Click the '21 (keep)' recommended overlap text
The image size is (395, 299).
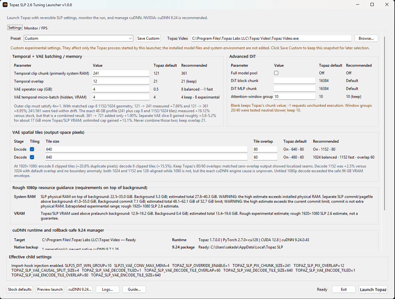[189, 81]
